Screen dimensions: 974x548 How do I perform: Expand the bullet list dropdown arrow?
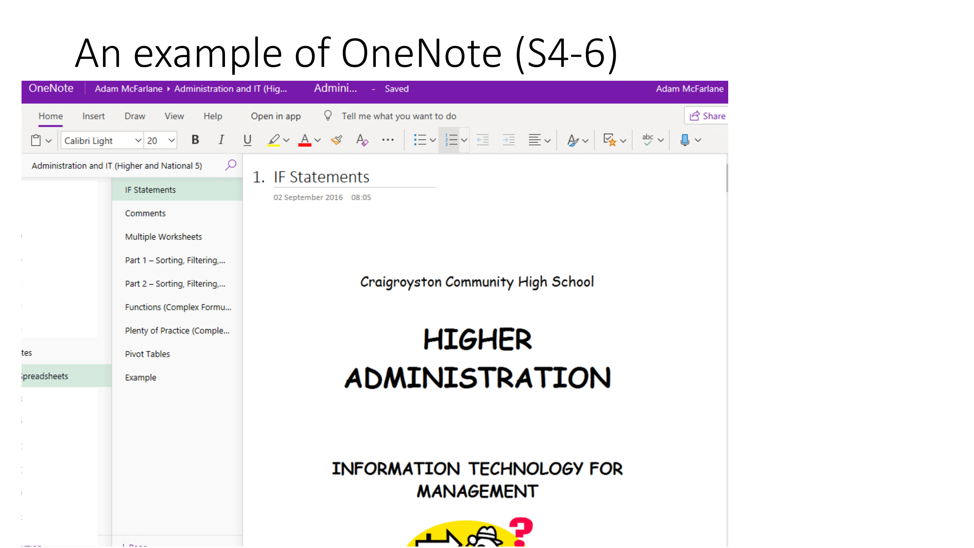433,140
